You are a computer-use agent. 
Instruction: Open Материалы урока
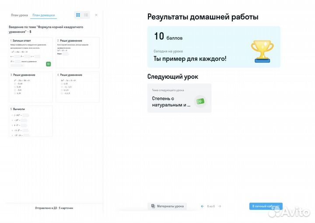tap(167, 206)
